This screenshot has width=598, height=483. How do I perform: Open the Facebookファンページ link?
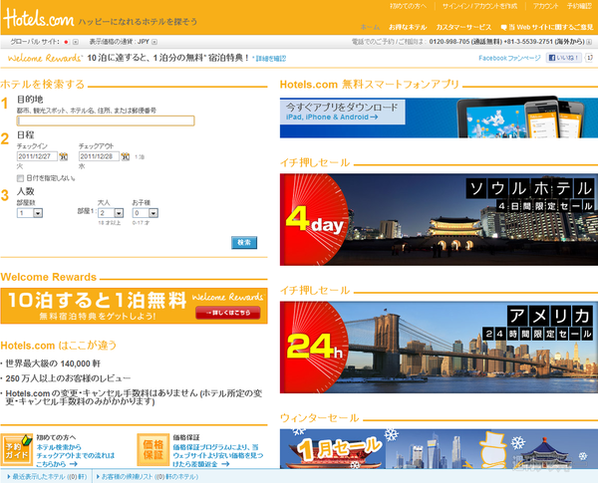click(509, 58)
